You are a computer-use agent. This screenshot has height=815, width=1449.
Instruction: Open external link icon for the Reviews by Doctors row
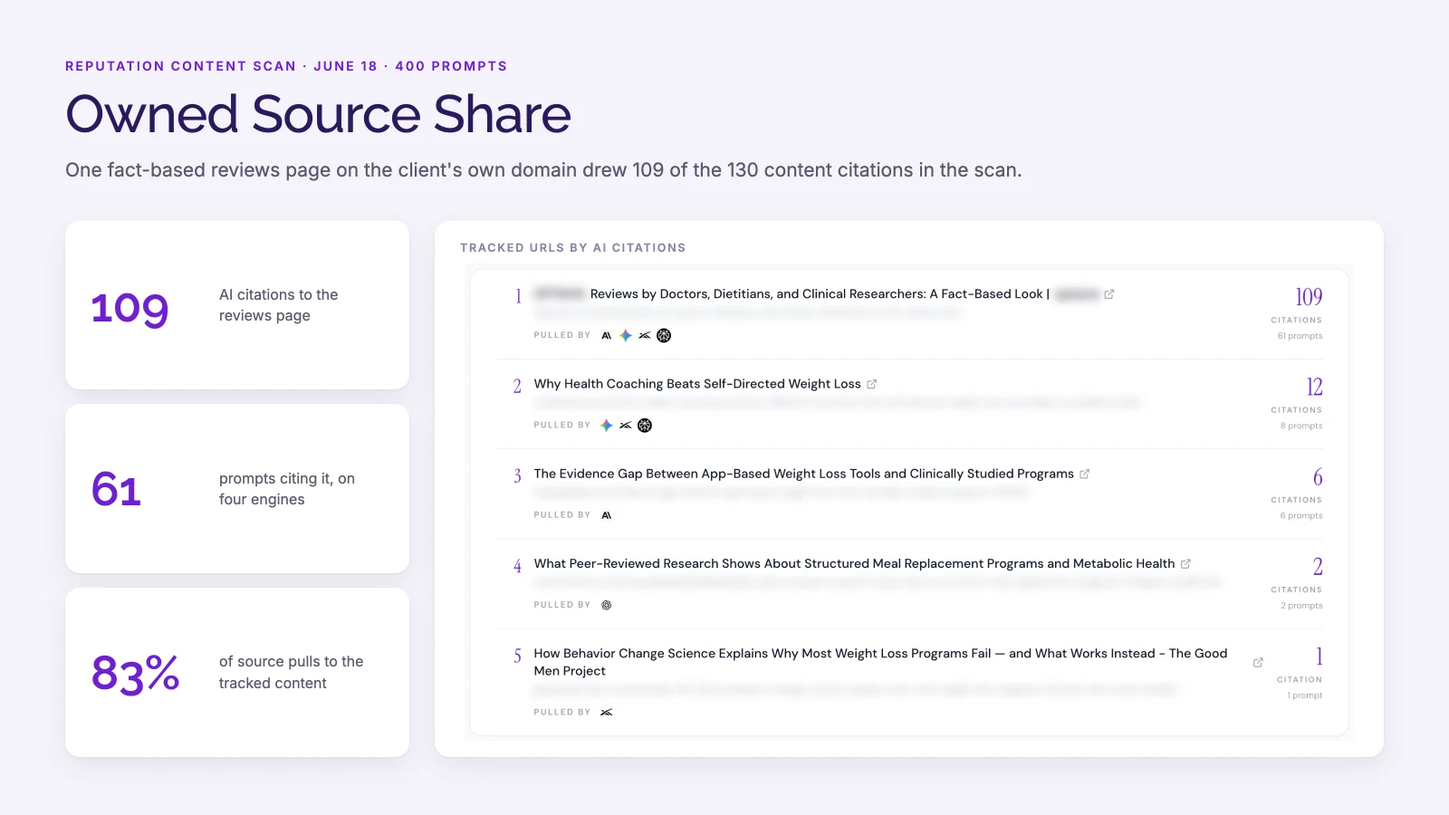point(1109,294)
